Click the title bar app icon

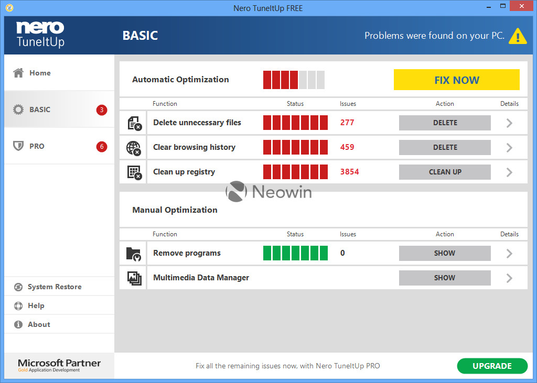(9, 7)
